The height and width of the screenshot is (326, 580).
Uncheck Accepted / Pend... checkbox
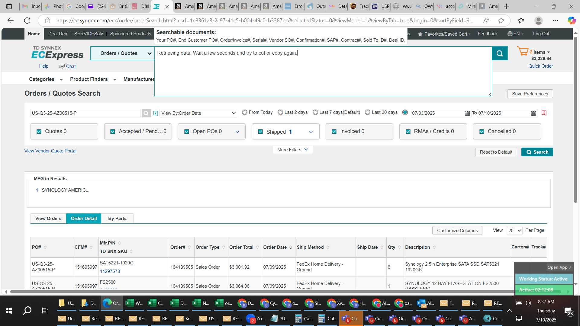(x=113, y=132)
